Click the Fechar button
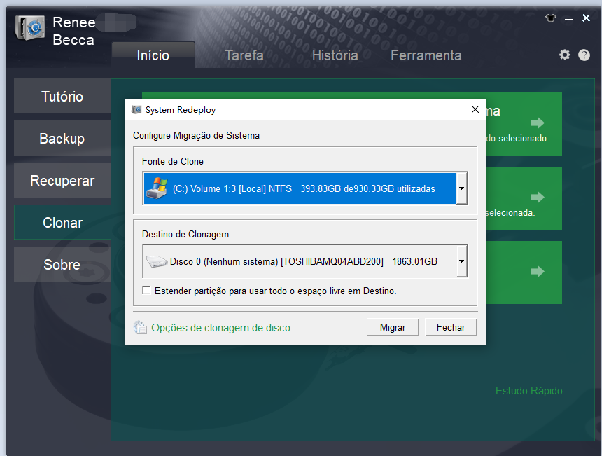 pos(451,327)
